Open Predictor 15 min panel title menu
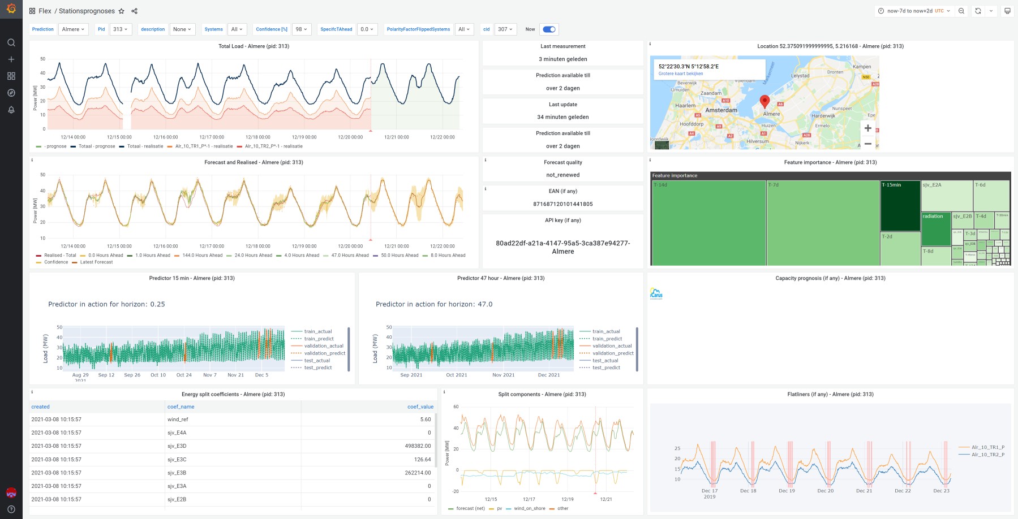1018x519 pixels. [x=192, y=278]
